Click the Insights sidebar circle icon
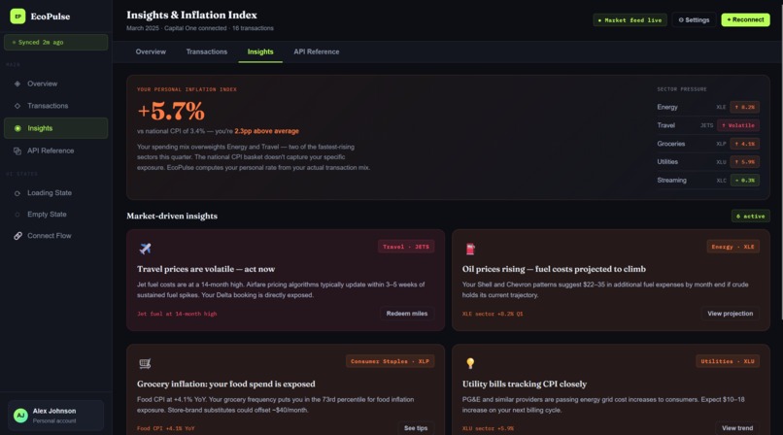Screen dimensions: 783x435 17,128
